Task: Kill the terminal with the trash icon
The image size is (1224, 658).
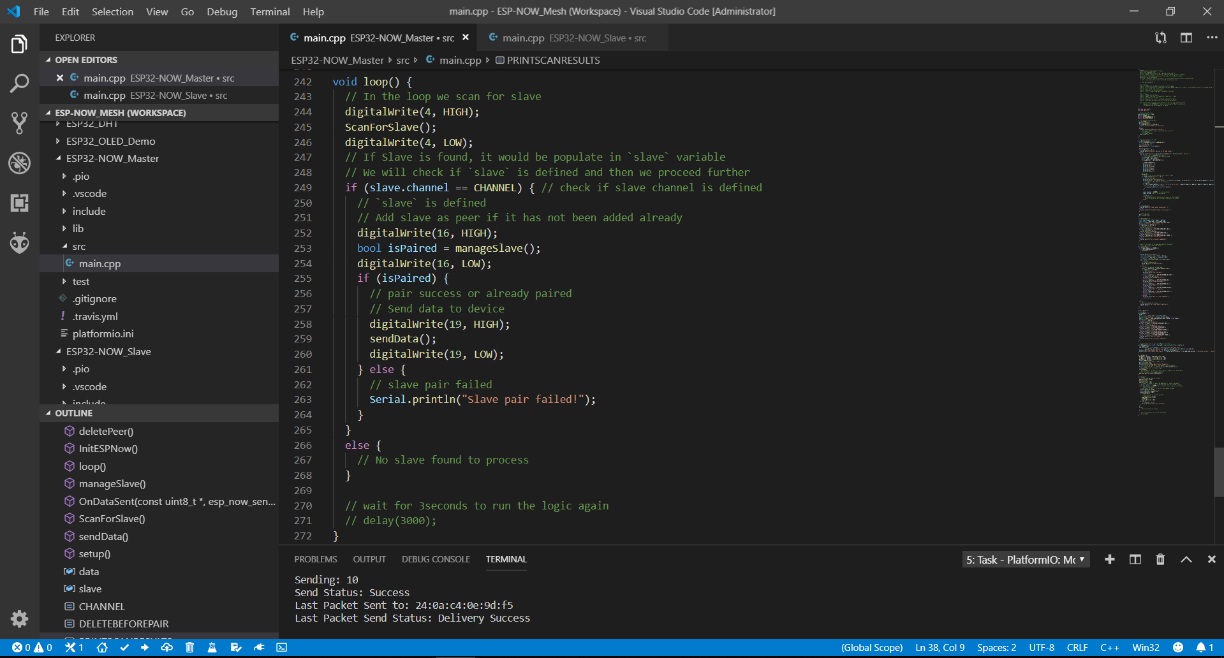Action: coord(1160,559)
